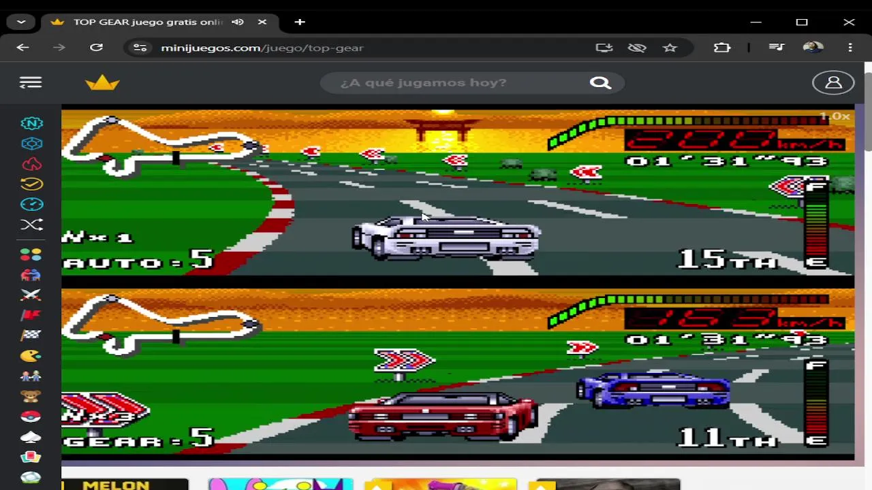Open the blue speedometer sidebar icon
This screenshot has height=490, width=872.
click(31, 204)
